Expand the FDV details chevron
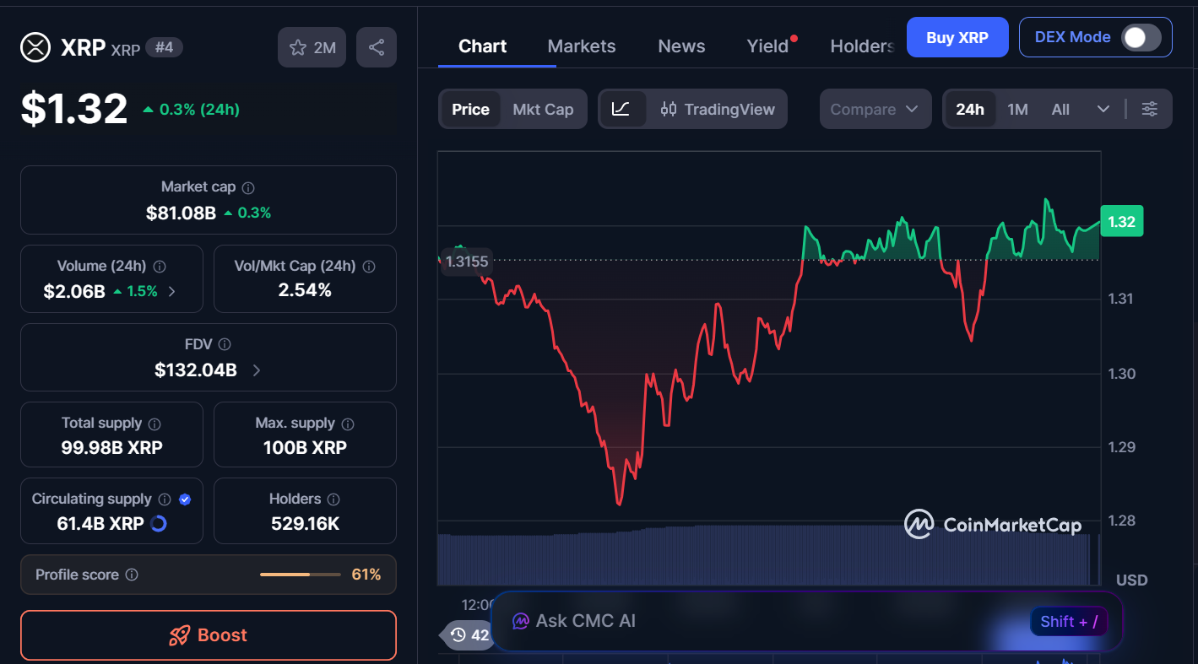The image size is (1198, 664). 257,370
